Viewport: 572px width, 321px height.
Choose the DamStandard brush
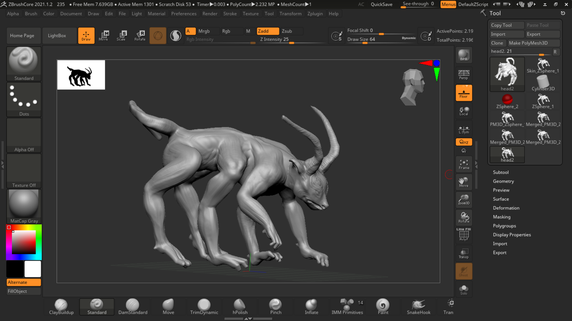tap(133, 307)
